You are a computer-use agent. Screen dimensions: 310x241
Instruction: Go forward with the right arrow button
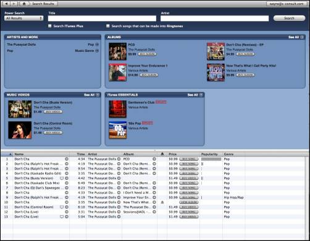(14, 4)
